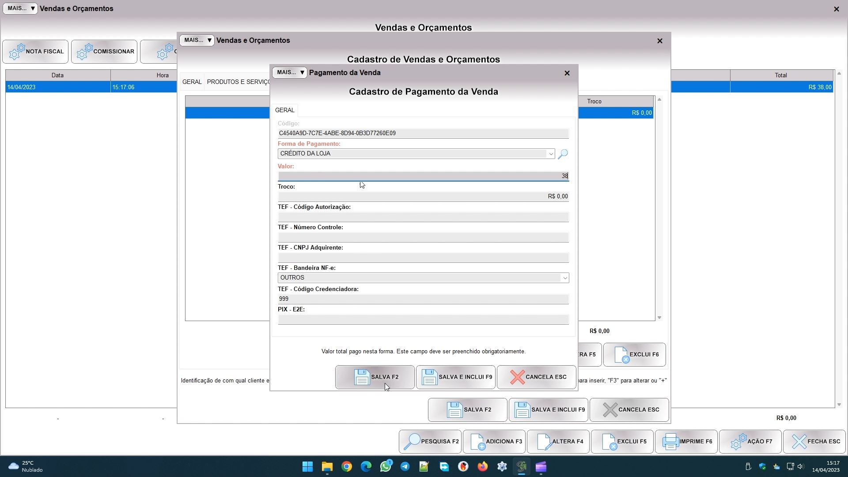Screen dimensions: 848x477
Task: Click the TEF - Código Credenciadora field showing 999
Action: click(x=423, y=299)
